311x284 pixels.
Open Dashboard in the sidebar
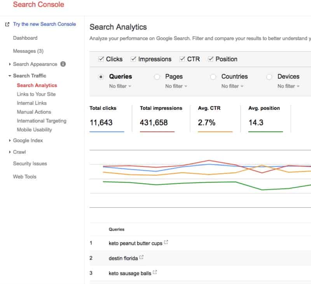point(25,38)
